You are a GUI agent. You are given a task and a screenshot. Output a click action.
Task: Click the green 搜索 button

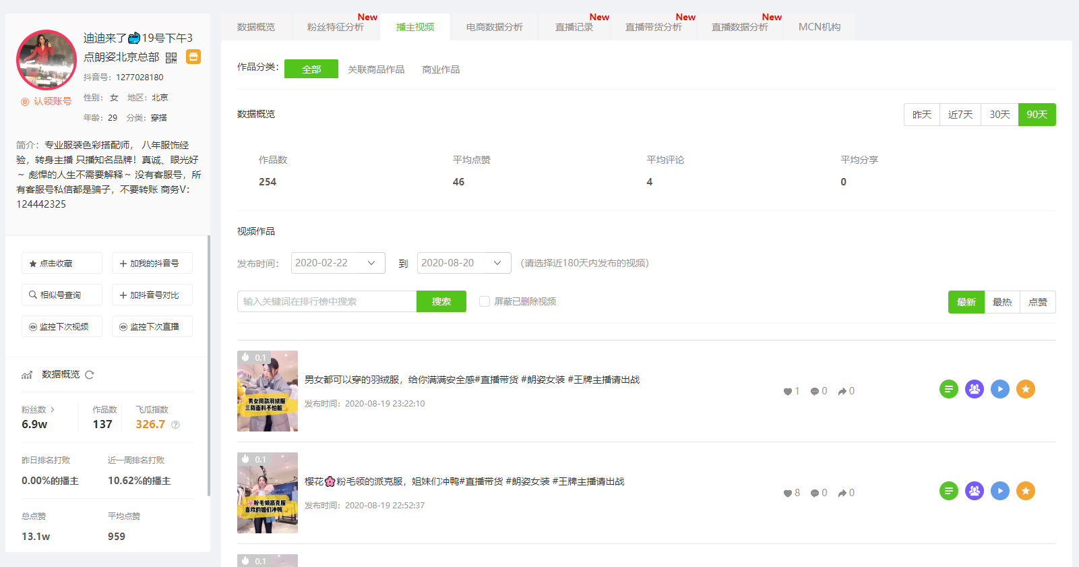pos(441,301)
